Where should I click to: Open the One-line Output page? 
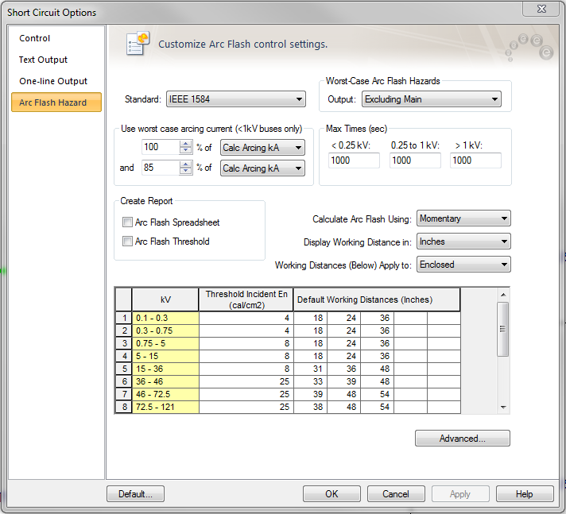pyautogui.click(x=53, y=81)
